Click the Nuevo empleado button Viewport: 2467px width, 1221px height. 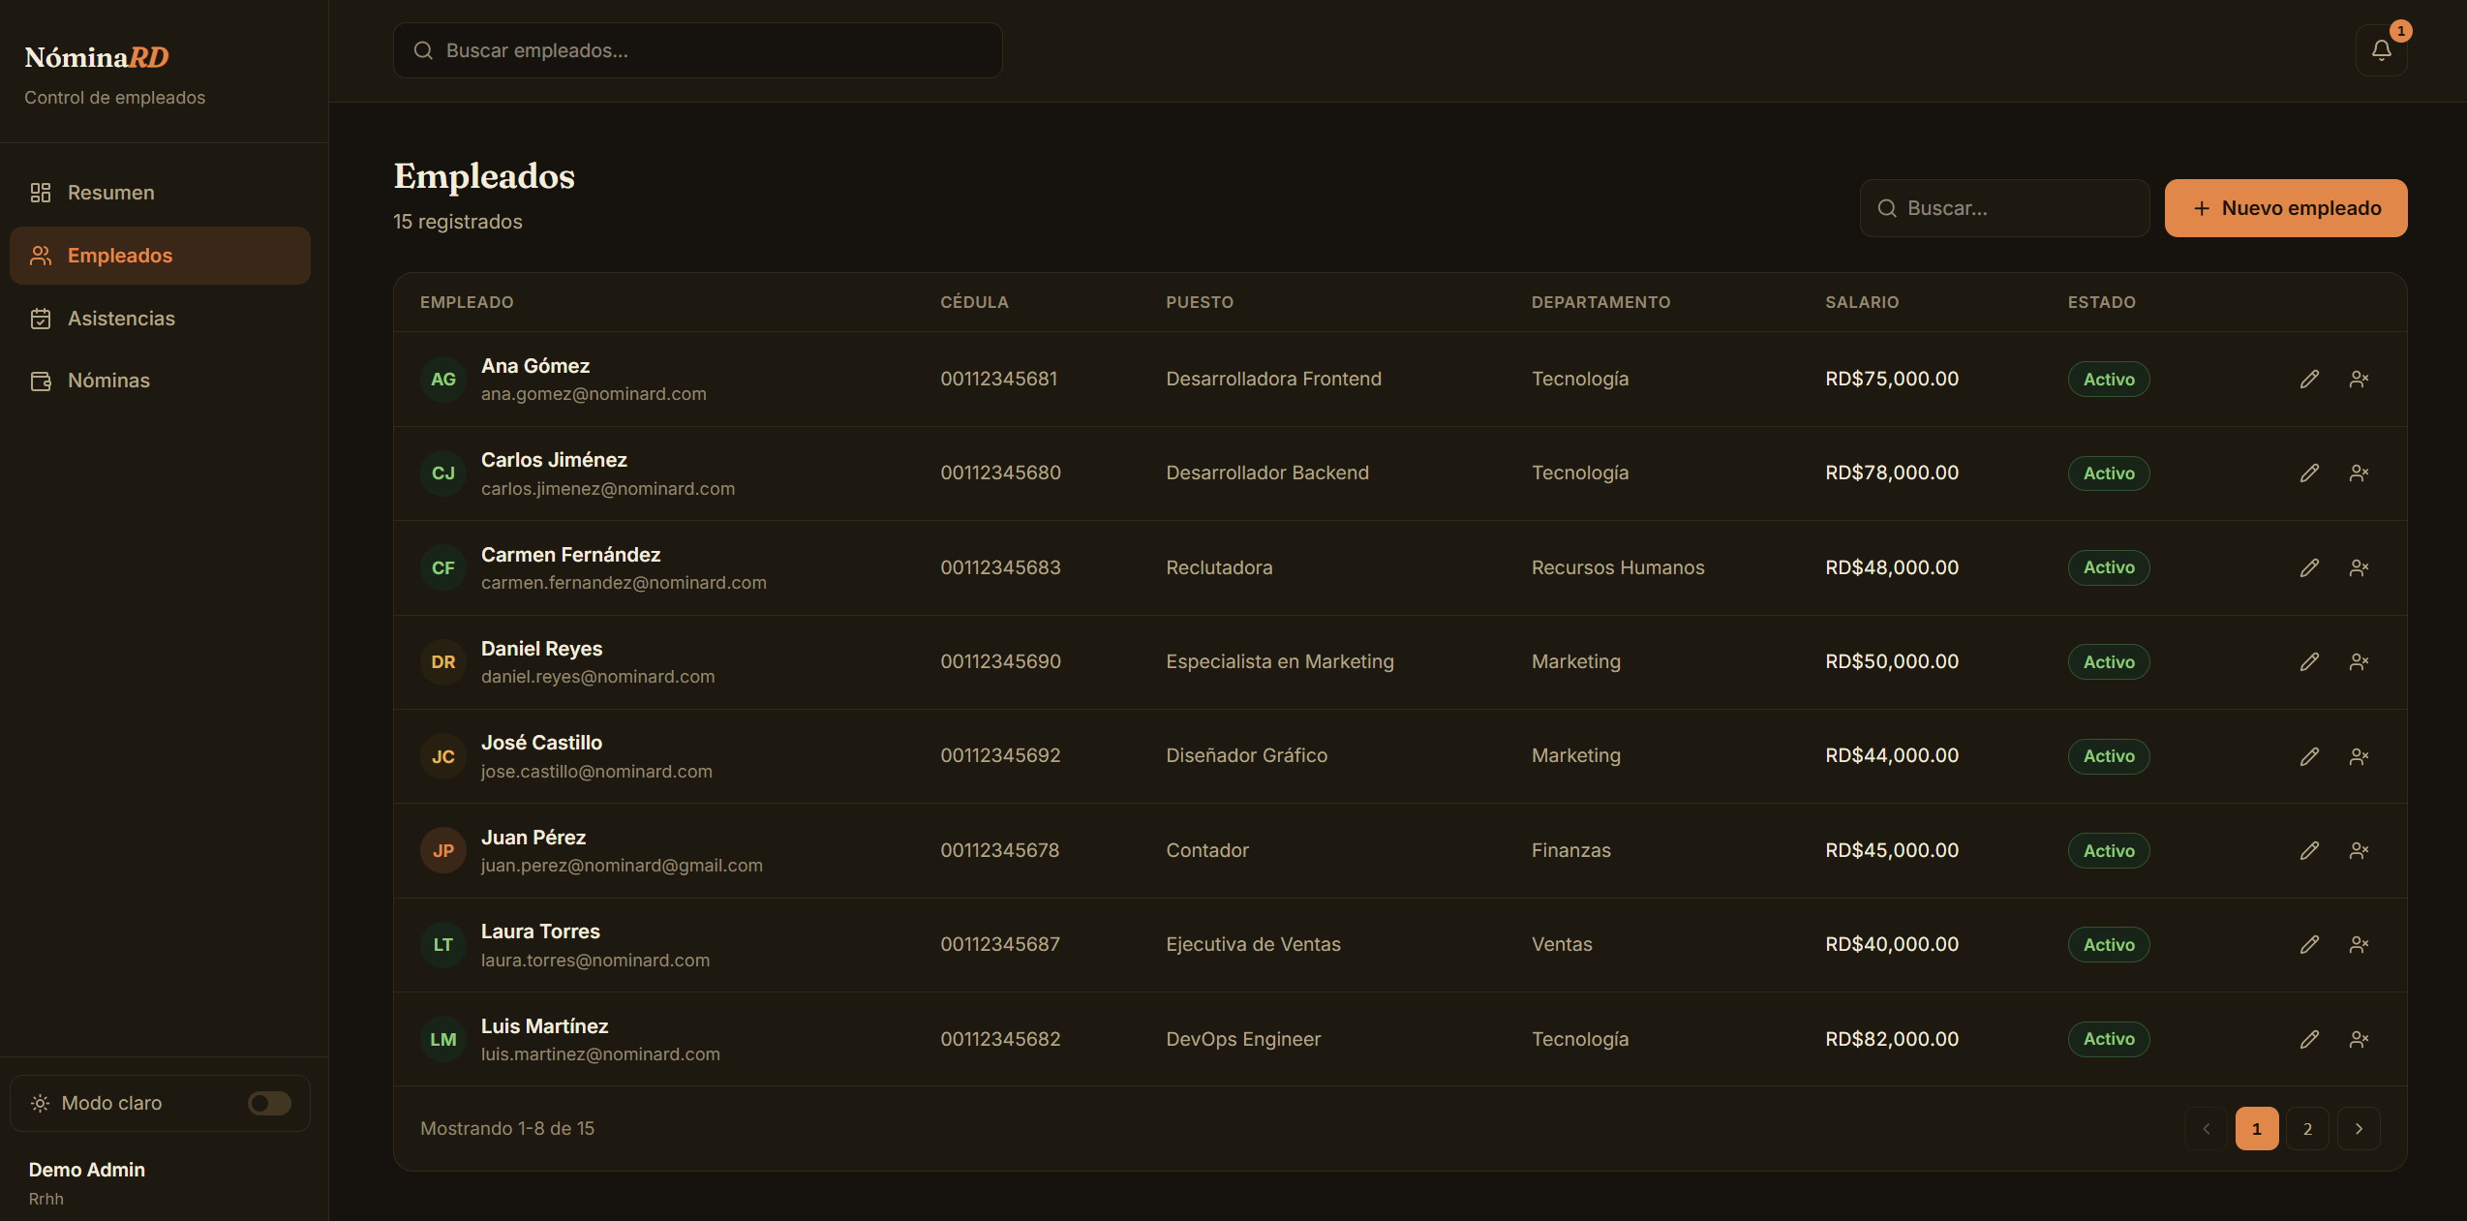(2286, 208)
